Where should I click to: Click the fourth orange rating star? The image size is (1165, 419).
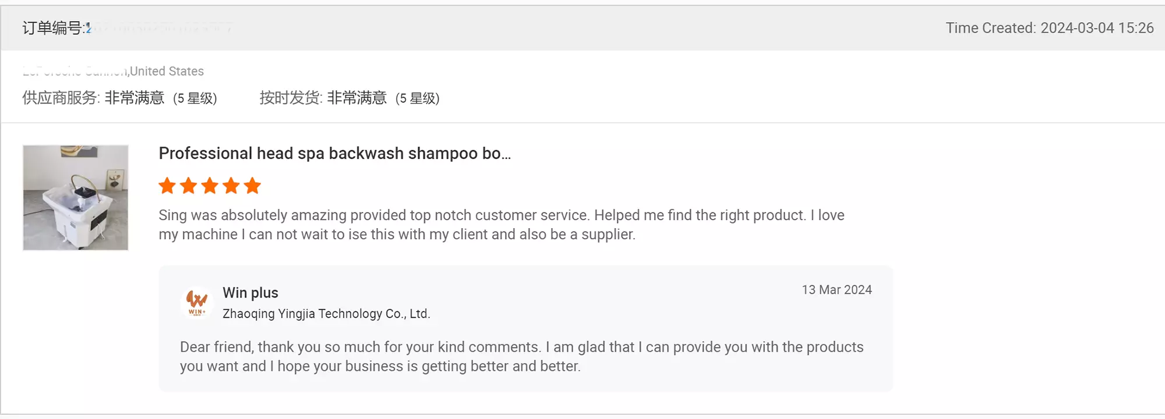[x=231, y=186]
